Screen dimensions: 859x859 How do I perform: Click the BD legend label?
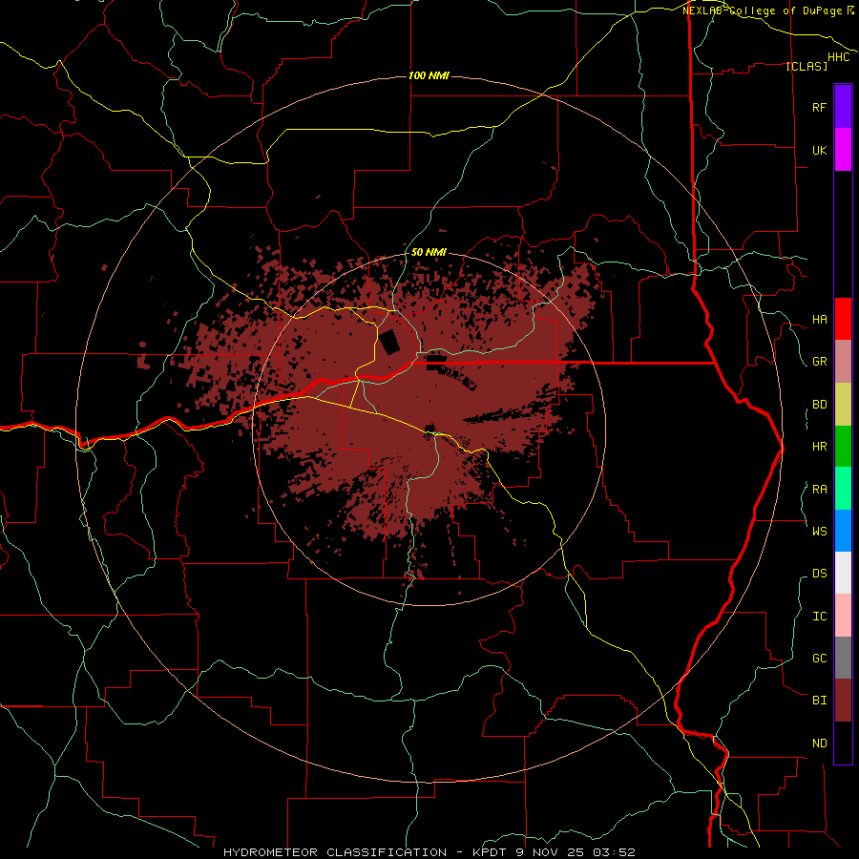click(x=819, y=405)
